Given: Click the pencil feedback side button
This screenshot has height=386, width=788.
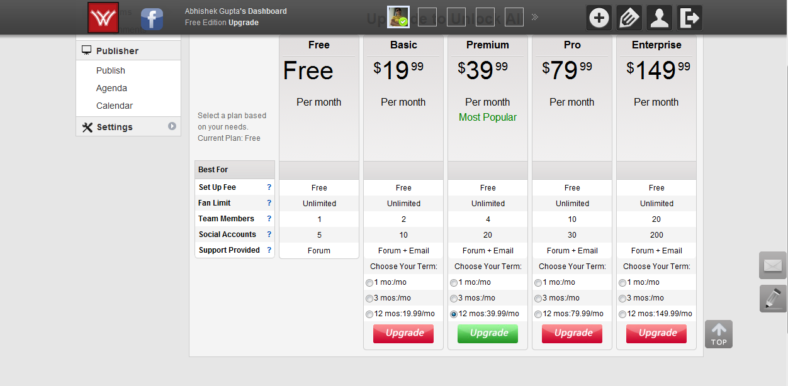Looking at the screenshot, I should click(x=773, y=299).
